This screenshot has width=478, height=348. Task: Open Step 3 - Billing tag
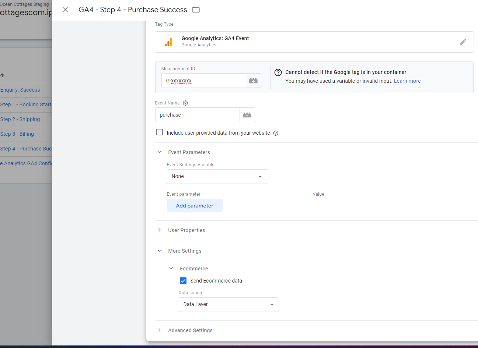17,134
